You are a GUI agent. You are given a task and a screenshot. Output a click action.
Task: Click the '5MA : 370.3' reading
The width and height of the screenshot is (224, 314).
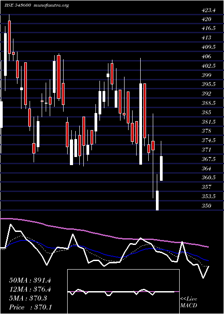point(28,298)
